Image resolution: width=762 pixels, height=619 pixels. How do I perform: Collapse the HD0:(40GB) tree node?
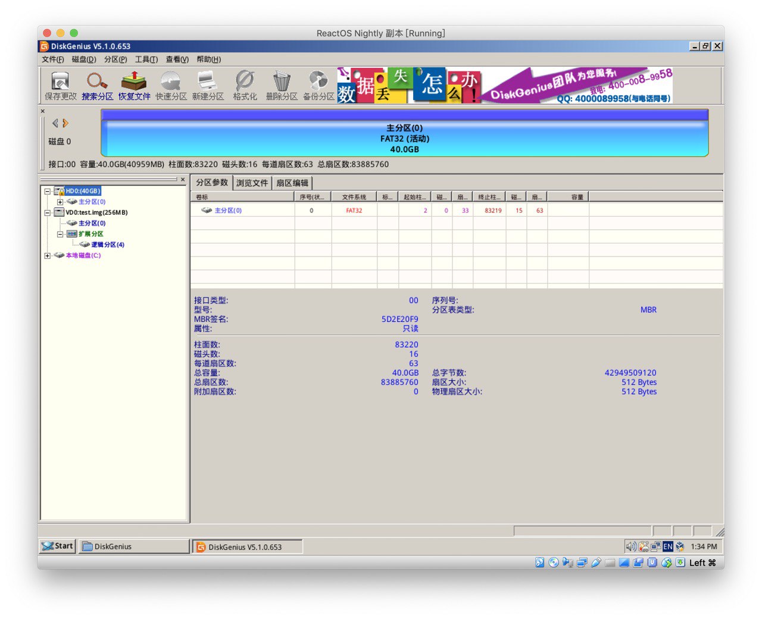click(47, 191)
